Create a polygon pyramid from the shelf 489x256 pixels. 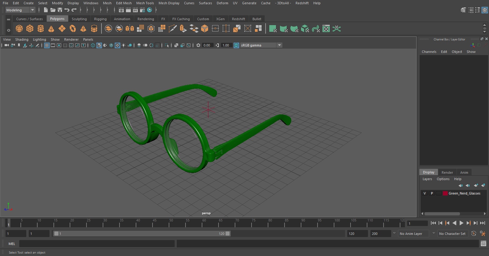(83, 29)
